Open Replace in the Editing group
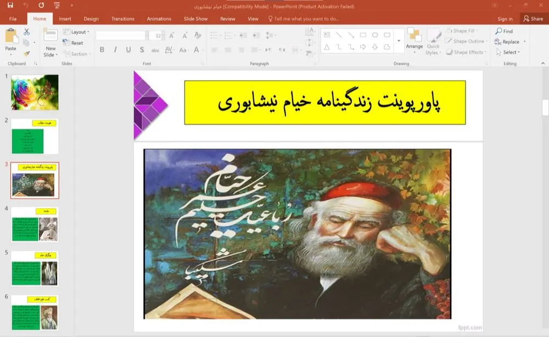 510,41
